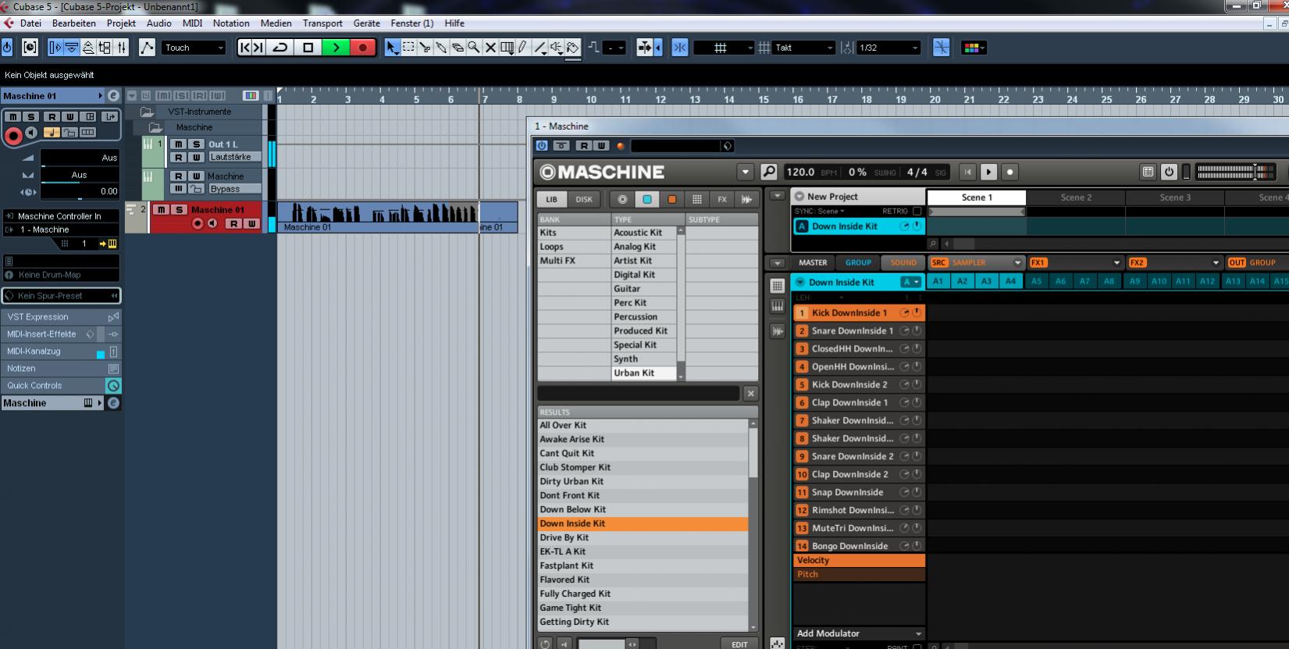Open the Bearbeiten menu

pyautogui.click(x=74, y=23)
